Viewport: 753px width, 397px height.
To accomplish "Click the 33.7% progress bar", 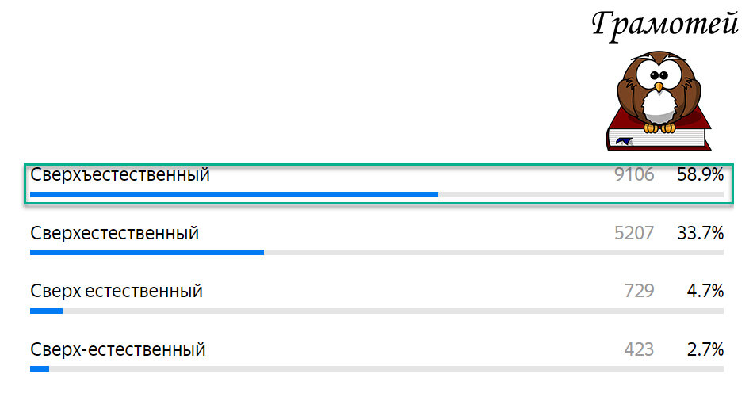I will click(376, 253).
